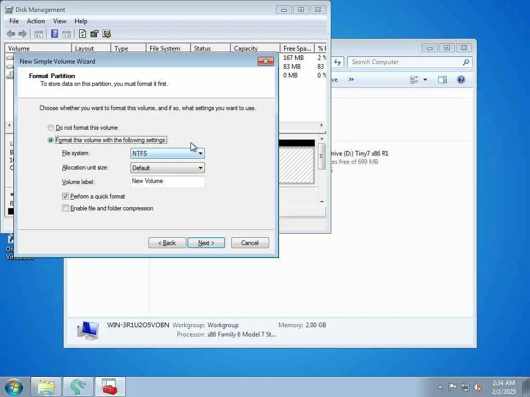Uncheck 'Perform a quick format'
This screenshot has width=530, height=397.
(x=65, y=196)
